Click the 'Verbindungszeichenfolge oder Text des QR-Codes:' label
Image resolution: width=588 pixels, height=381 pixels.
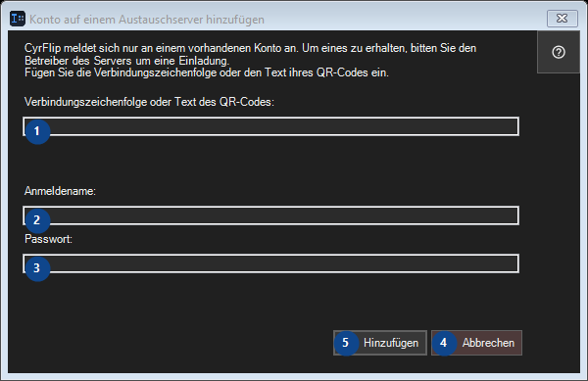pos(149,102)
